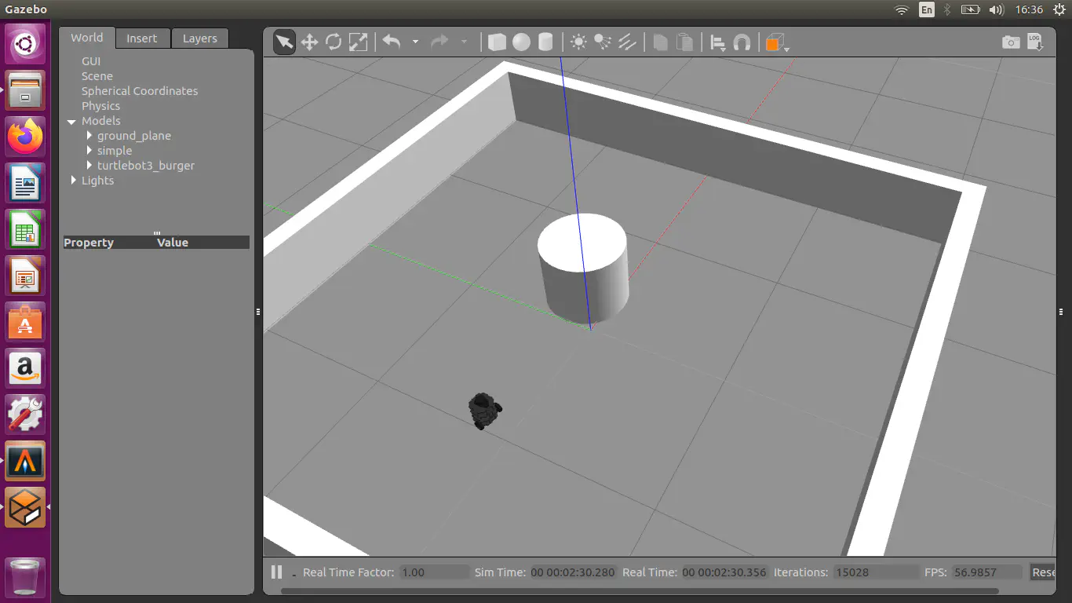Open the Files manager in dock
Image resolution: width=1072 pixels, height=603 pixels.
click(x=25, y=90)
